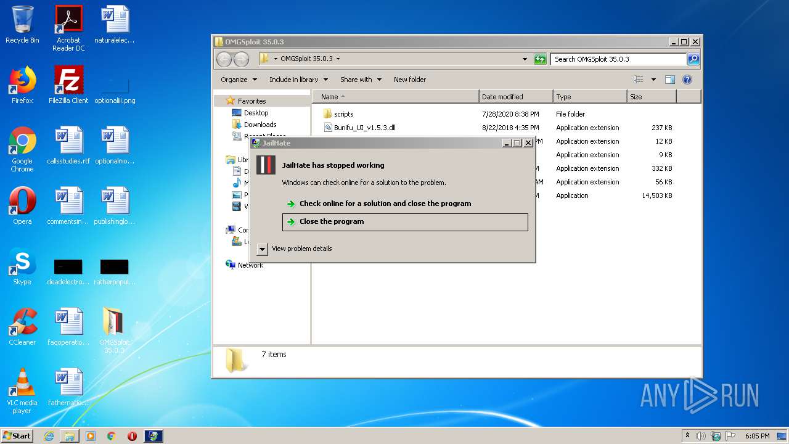
Task: Open the Start menu
Action: coord(17,436)
